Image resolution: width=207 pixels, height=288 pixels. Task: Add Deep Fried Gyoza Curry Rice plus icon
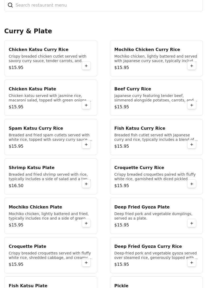192,263
